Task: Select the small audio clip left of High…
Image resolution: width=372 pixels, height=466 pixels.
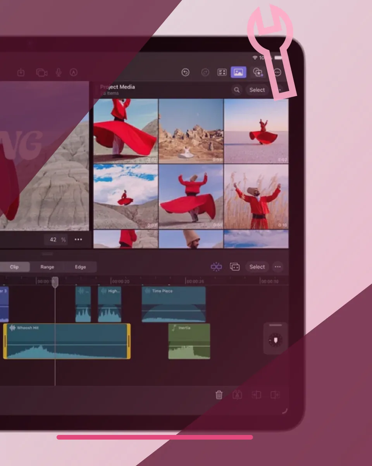Action: tap(83, 304)
